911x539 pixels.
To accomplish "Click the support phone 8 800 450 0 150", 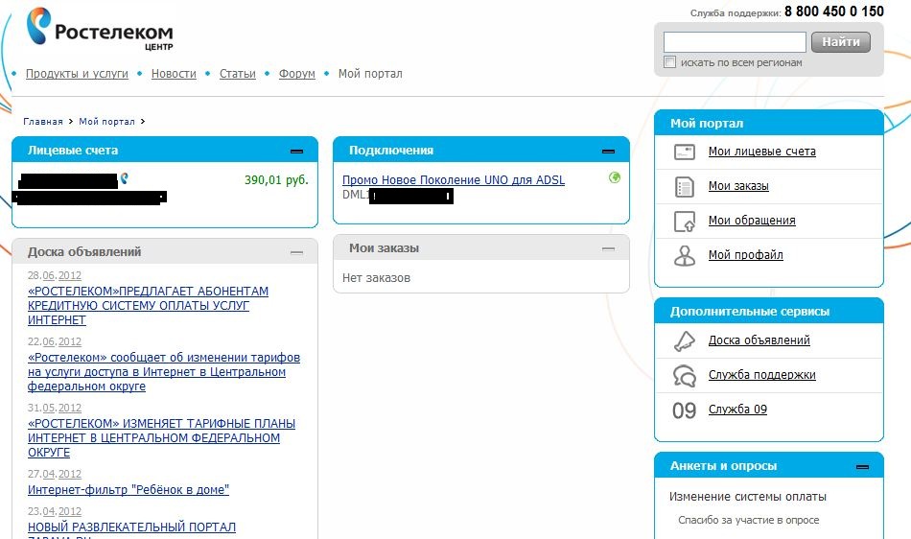I will 833,12.
